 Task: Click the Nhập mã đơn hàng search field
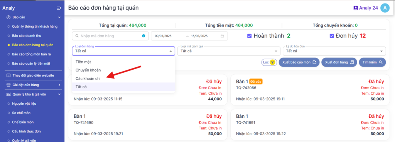tap(110, 36)
